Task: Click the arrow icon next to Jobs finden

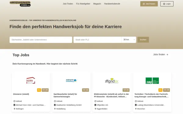Action: [167, 54]
